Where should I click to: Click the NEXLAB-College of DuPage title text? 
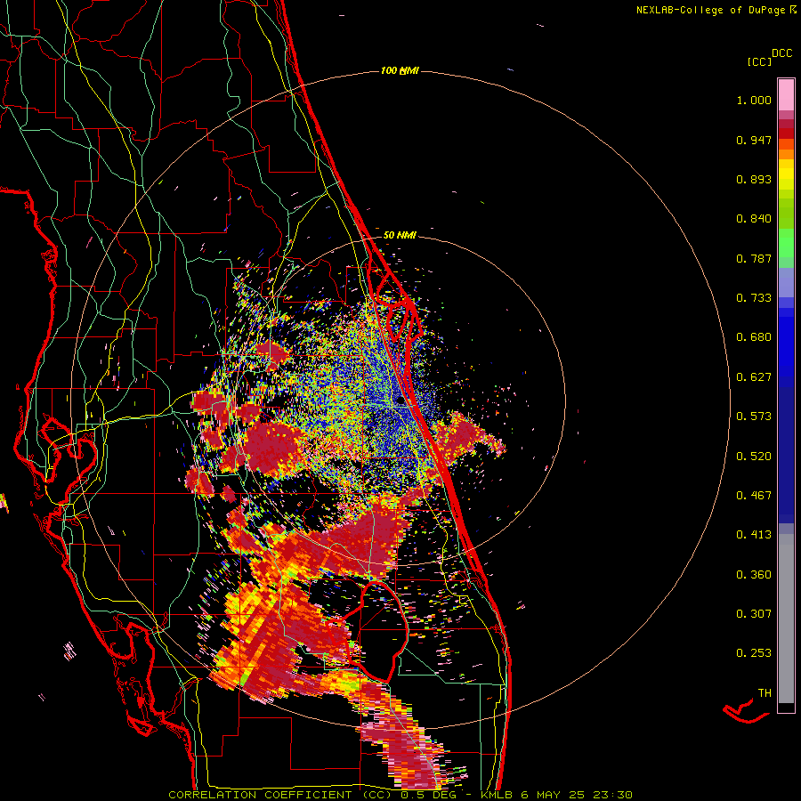click(x=710, y=10)
